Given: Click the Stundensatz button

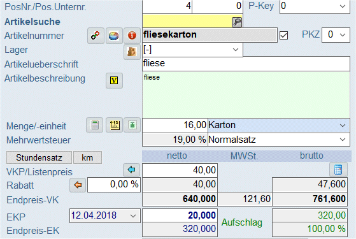Looking at the screenshot, I should [x=39, y=157].
